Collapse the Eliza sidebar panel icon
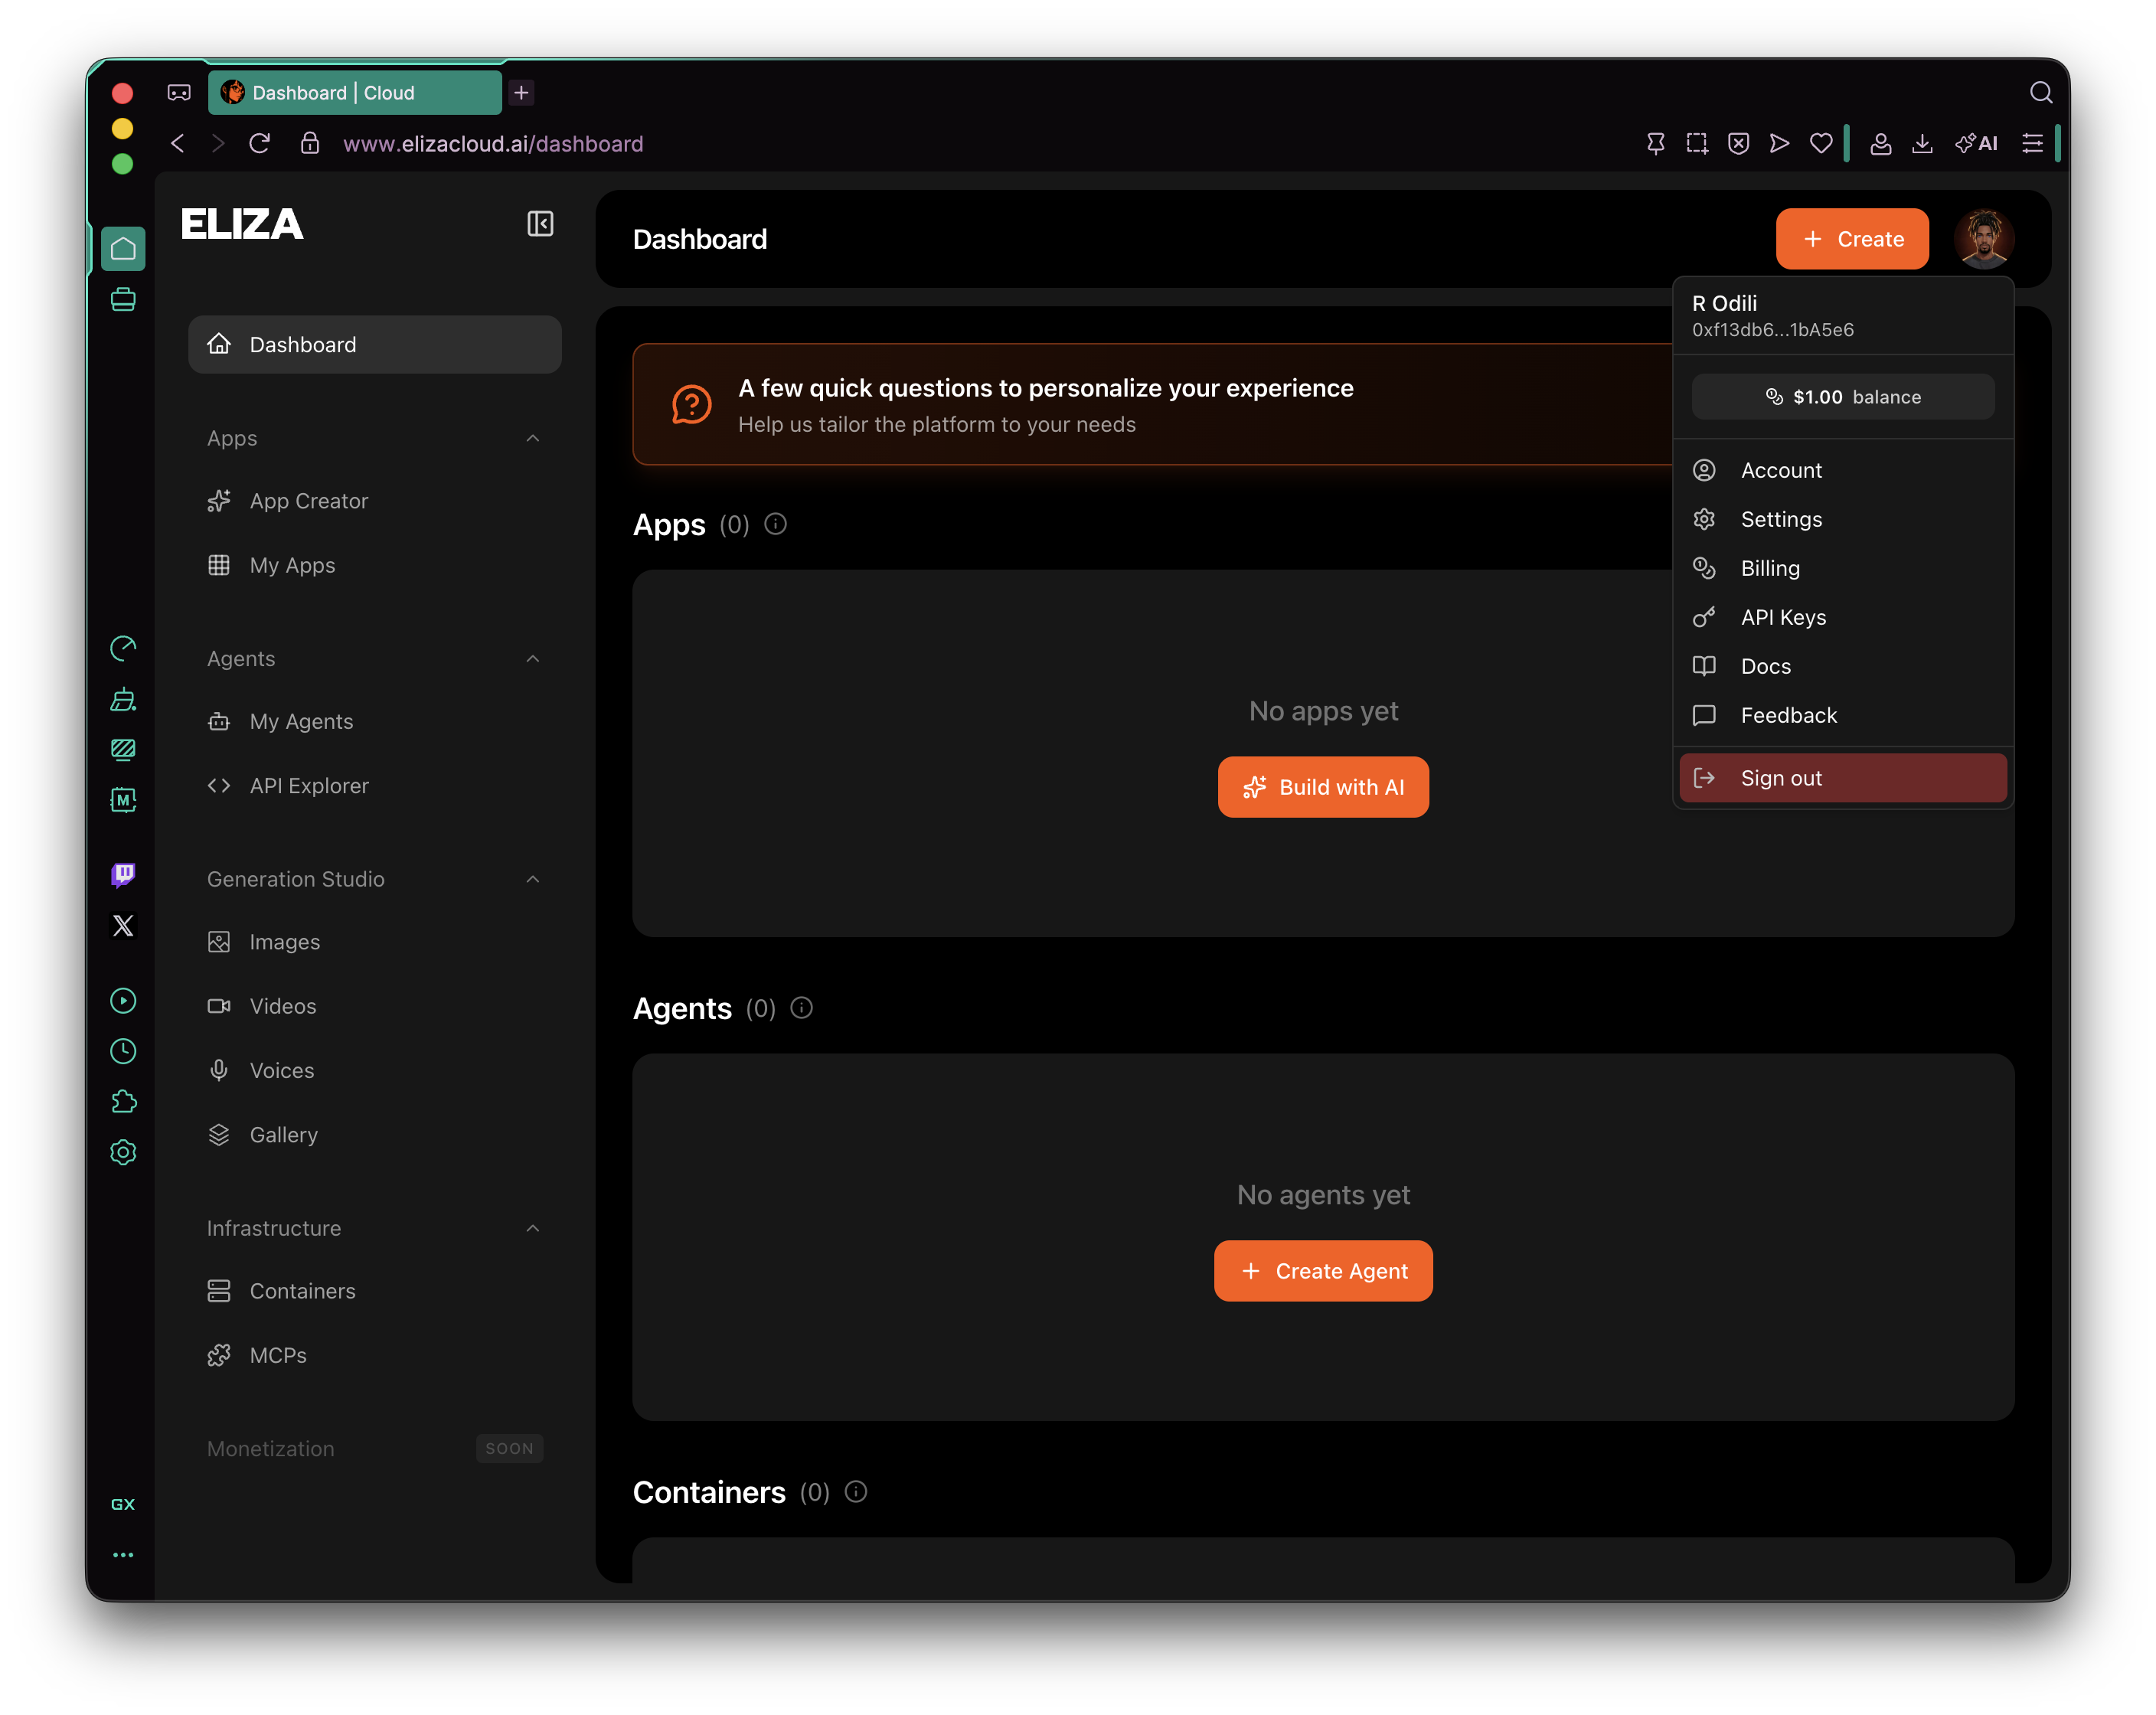The height and width of the screenshot is (1715, 2156). pyautogui.click(x=540, y=224)
